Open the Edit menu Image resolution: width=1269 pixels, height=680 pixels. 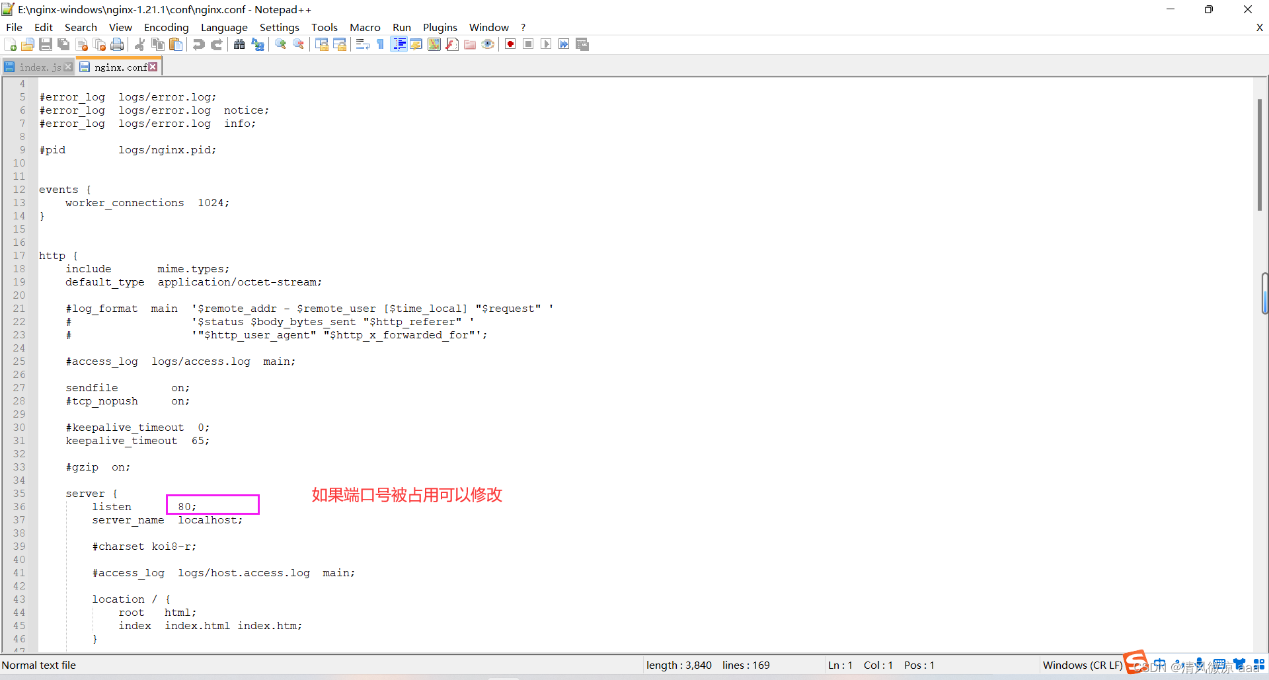(x=44, y=27)
